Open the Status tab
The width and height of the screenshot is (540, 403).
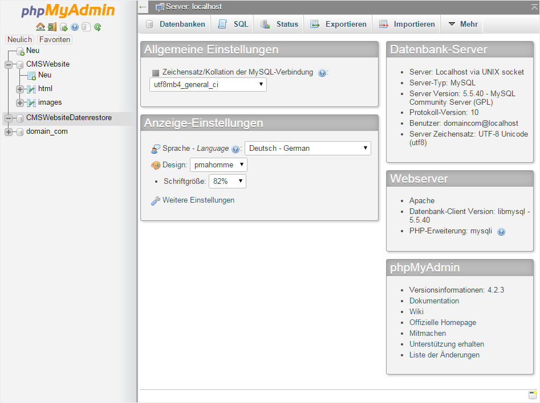pos(279,24)
